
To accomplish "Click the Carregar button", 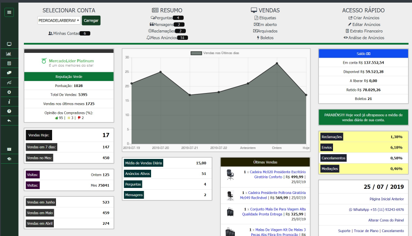I will point(91,20).
